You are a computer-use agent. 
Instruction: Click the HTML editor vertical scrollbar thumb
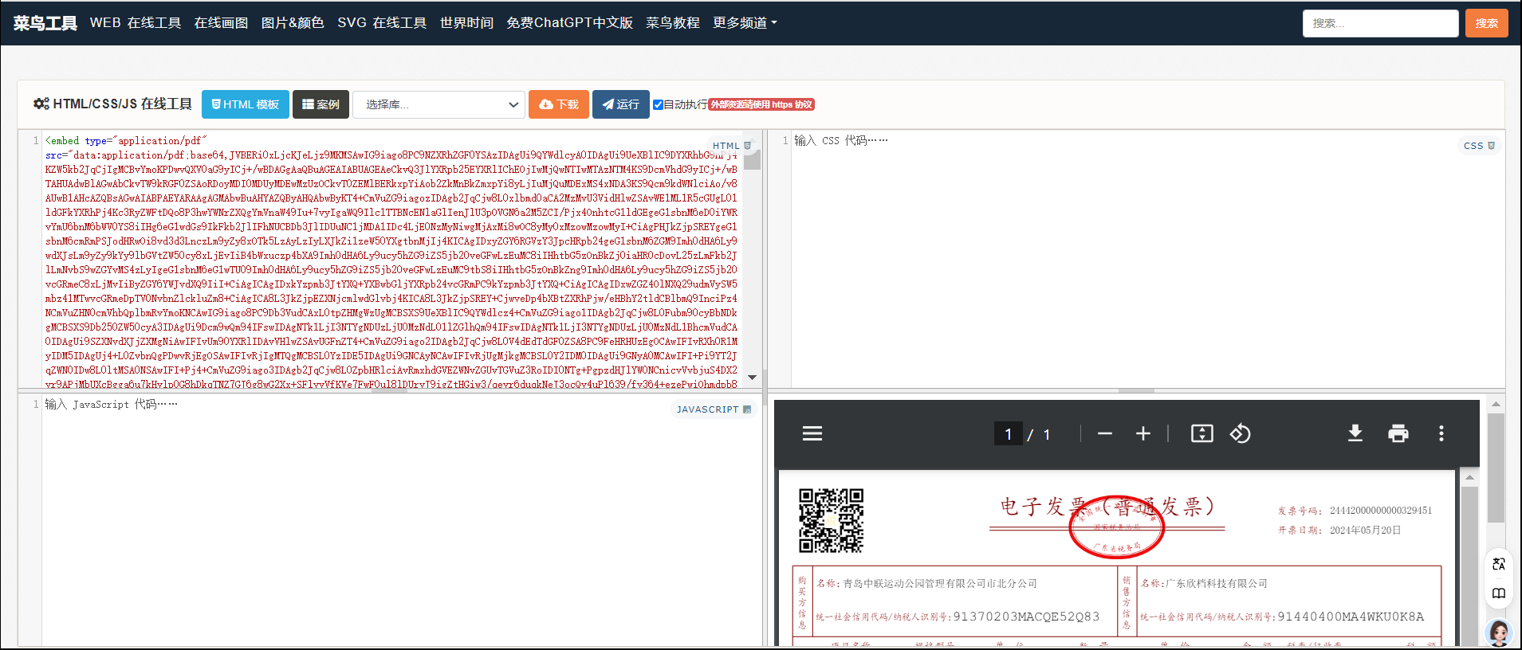pyautogui.click(x=752, y=160)
